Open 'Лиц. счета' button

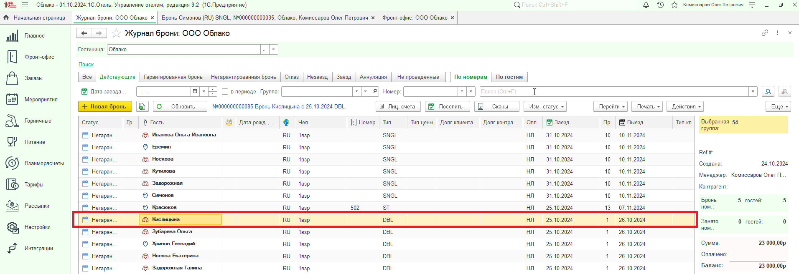pyautogui.click(x=398, y=106)
